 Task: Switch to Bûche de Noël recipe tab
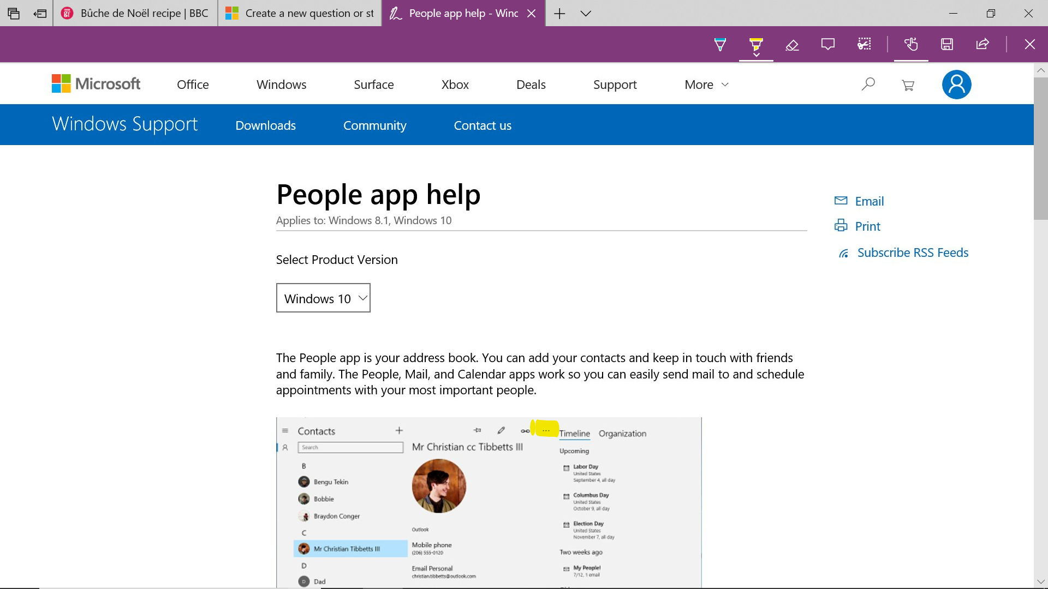(x=135, y=13)
